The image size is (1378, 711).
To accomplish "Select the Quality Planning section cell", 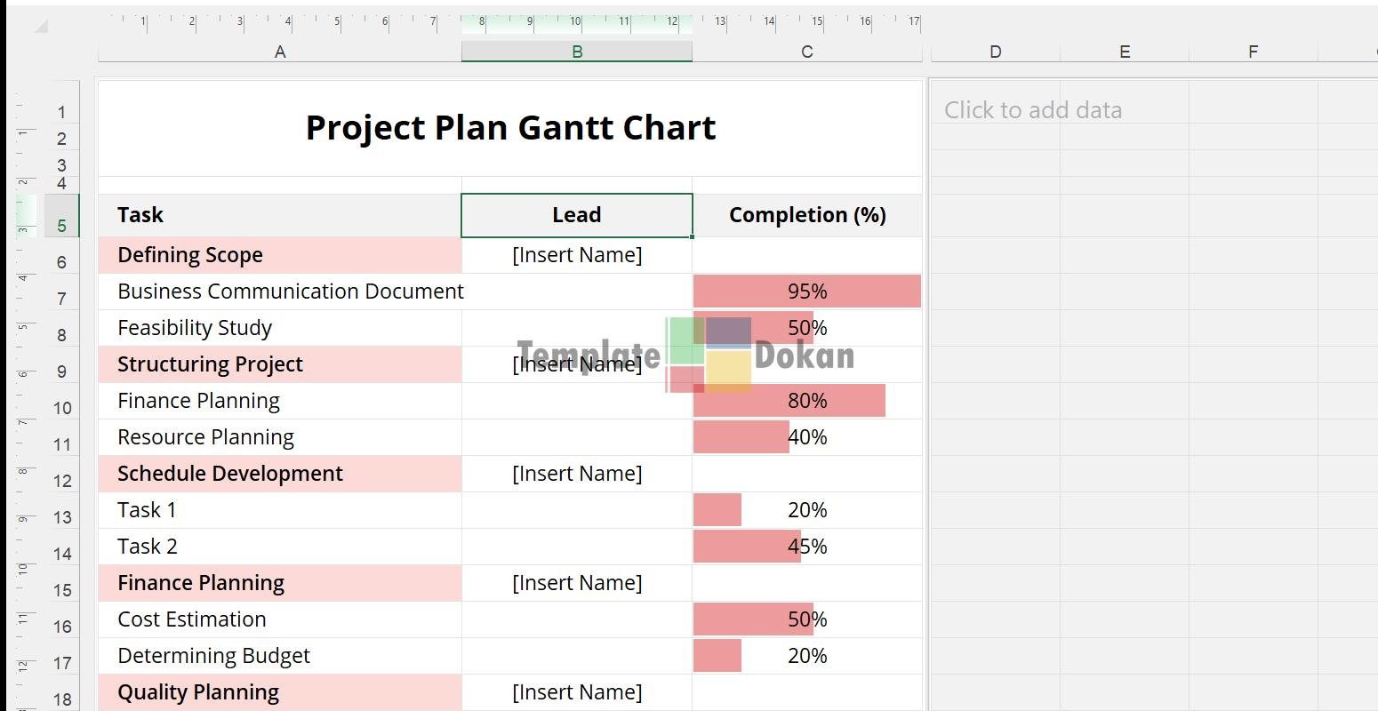I will click(279, 692).
